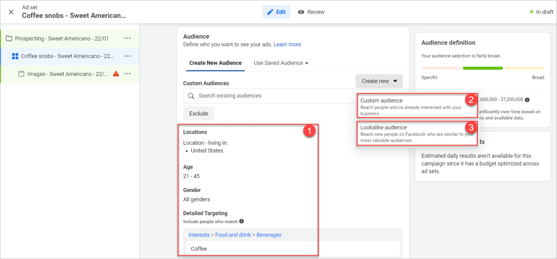Viewport: 557px width, 259px height.
Task: Open the three-dot menu for Prospecting campaign
Action: (x=128, y=38)
